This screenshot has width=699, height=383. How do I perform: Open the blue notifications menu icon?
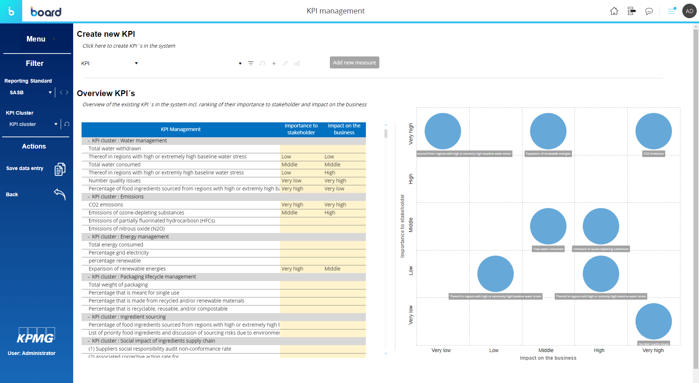(x=671, y=11)
